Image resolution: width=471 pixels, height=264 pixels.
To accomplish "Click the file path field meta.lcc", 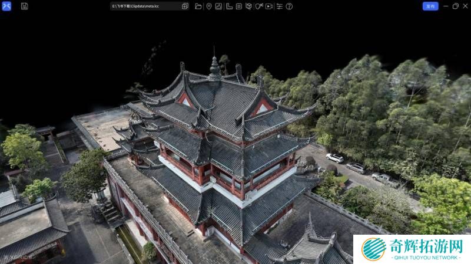I will point(144,6).
